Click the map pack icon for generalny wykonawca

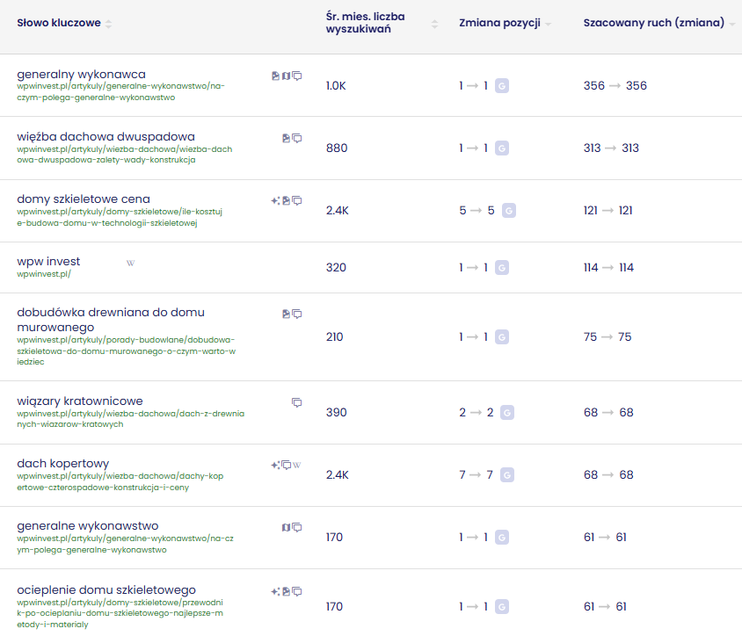pyautogui.click(x=286, y=76)
